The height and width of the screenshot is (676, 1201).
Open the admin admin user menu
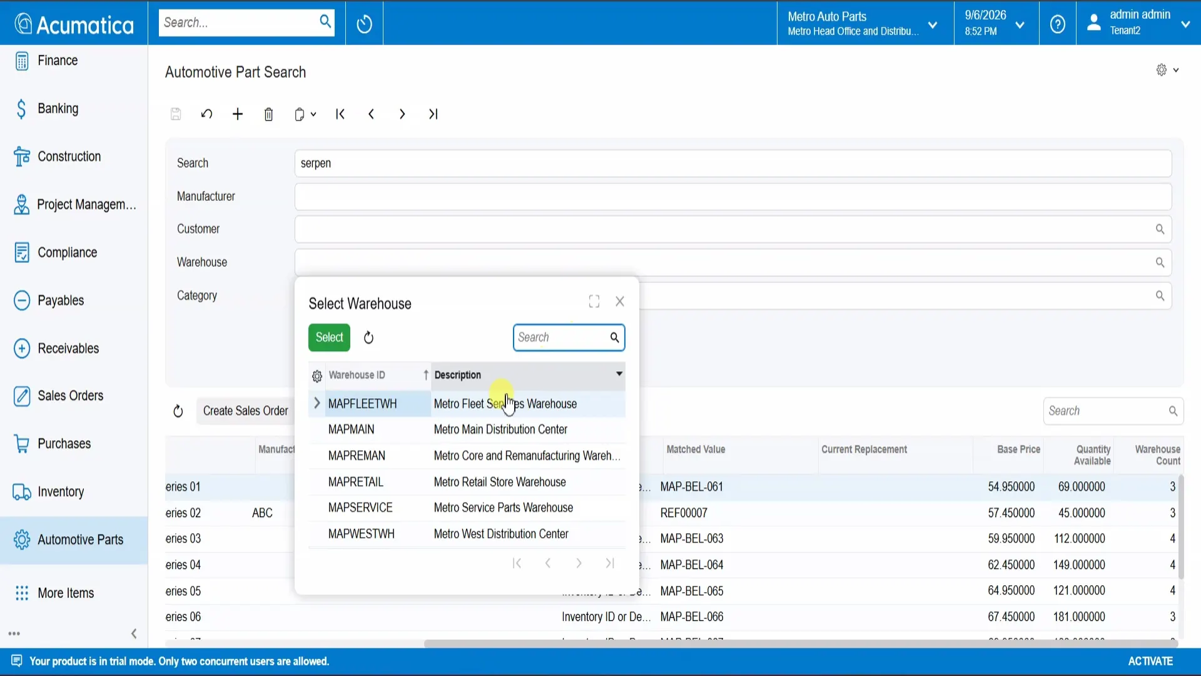[1138, 23]
